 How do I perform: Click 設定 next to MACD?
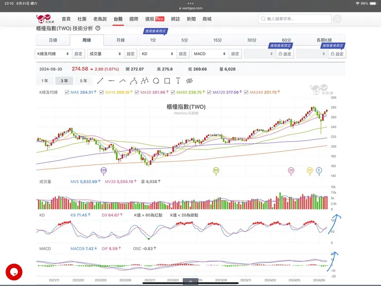235,54
